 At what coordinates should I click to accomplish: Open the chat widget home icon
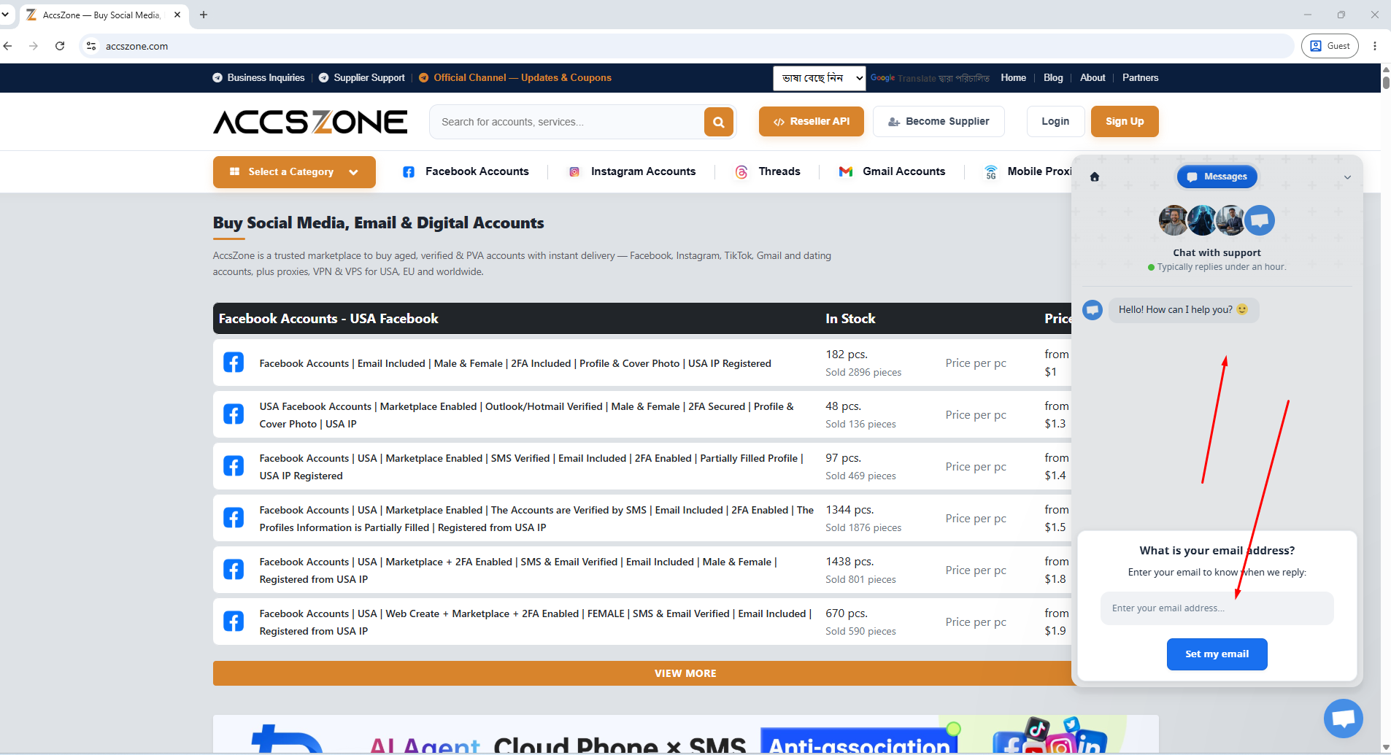click(x=1095, y=177)
